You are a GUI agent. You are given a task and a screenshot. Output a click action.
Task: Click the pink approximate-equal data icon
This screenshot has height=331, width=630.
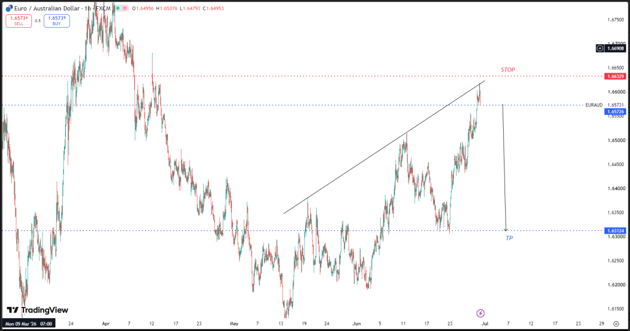[125, 8]
